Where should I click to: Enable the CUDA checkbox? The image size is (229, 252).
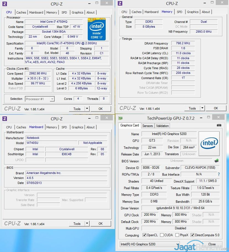[x=161, y=235]
